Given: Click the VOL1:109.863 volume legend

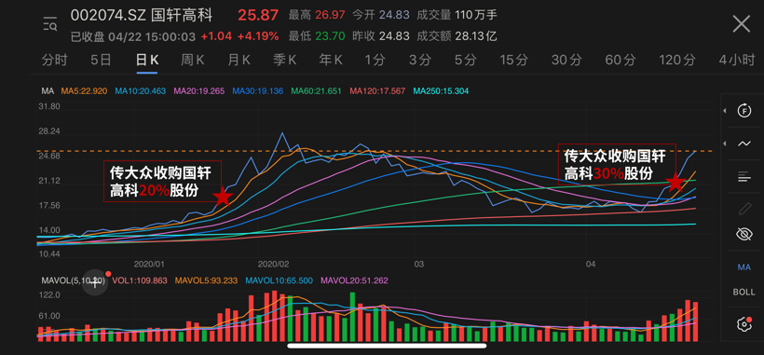Looking at the screenshot, I should (140, 280).
